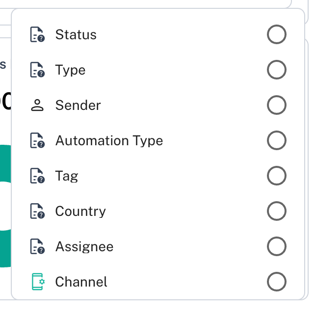Screen dimensions: 315x316
Task: Click the document icon beside Assignee
Action: click(x=37, y=247)
